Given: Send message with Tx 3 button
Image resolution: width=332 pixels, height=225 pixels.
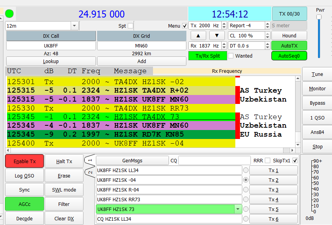Looking at the screenshot, I should click(x=273, y=190).
